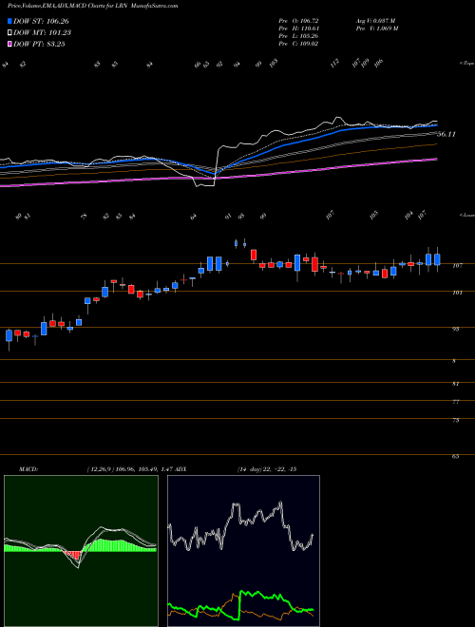This screenshot has height=627, width=475.
Task: Select the 'DOW MT: 101.23' legend text
Action: pyautogui.click(x=42, y=33)
